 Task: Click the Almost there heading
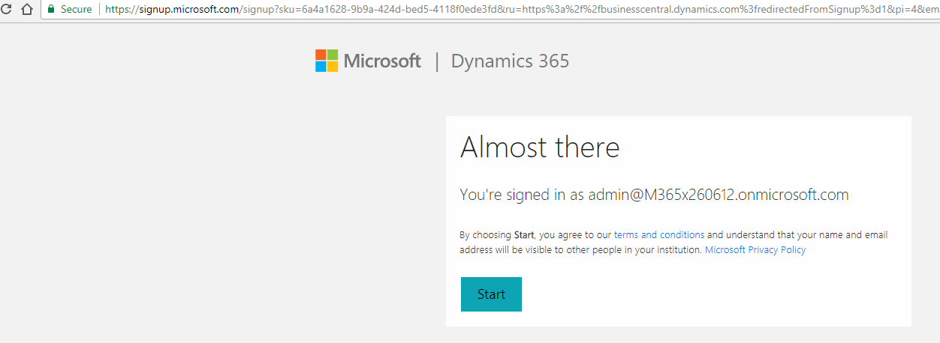click(x=540, y=147)
